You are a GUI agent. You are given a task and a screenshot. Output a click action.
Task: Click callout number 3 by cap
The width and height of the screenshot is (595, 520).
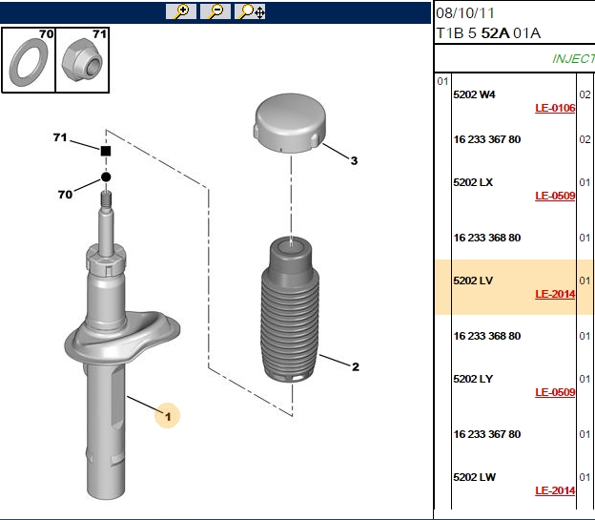pyautogui.click(x=354, y=161)
